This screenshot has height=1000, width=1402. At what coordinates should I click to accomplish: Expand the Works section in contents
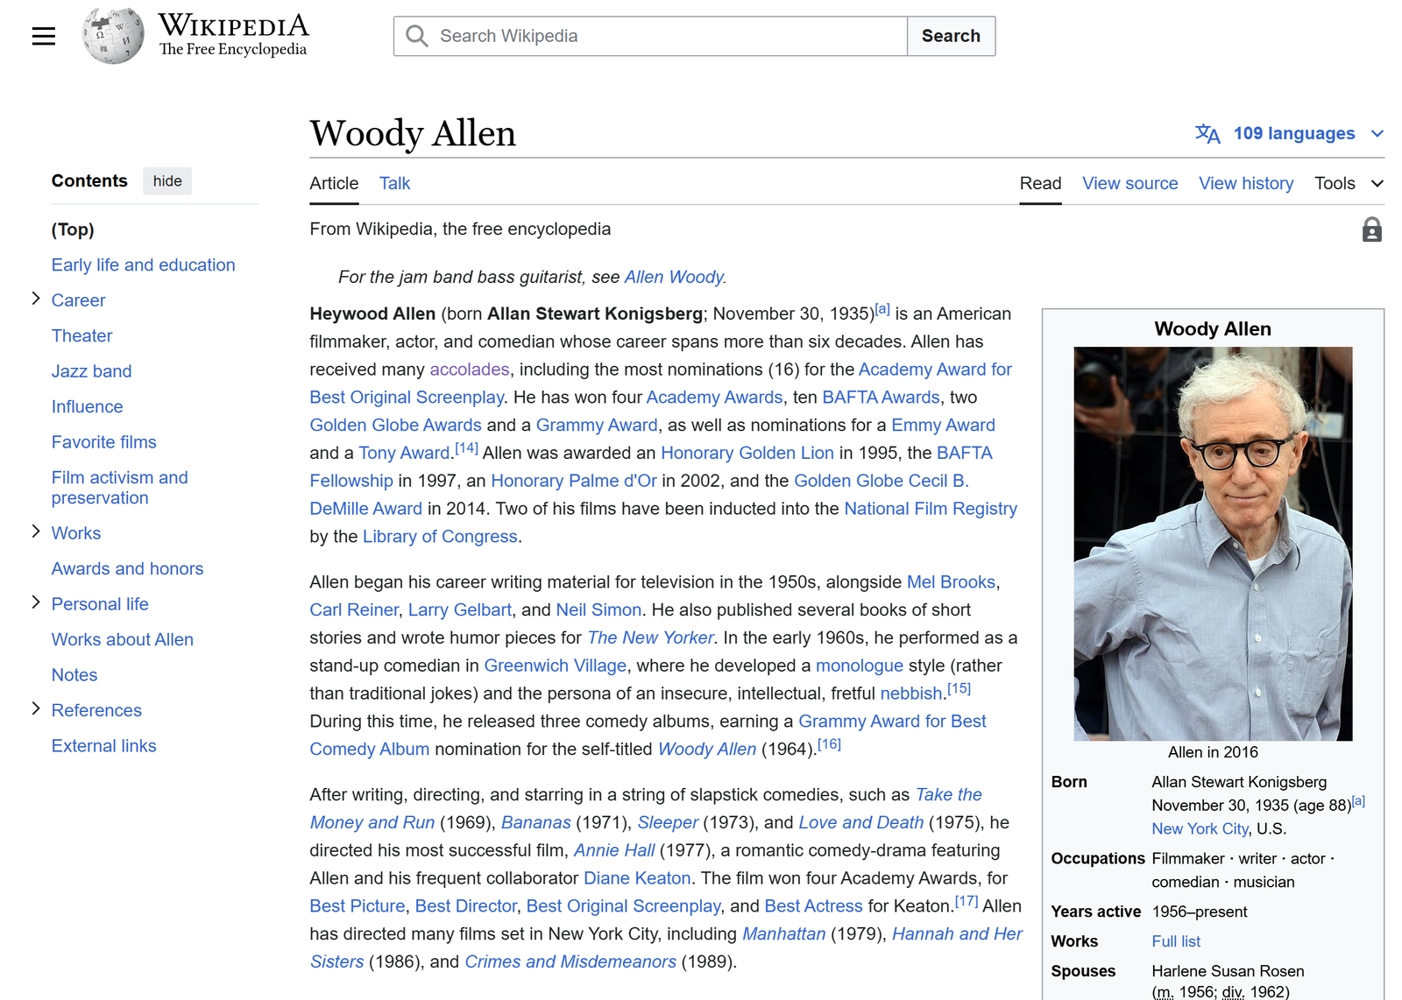click(36, 532)
